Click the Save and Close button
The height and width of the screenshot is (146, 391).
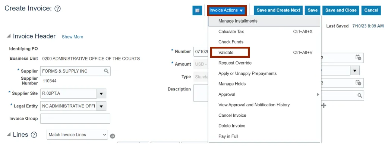click(341, 10)
